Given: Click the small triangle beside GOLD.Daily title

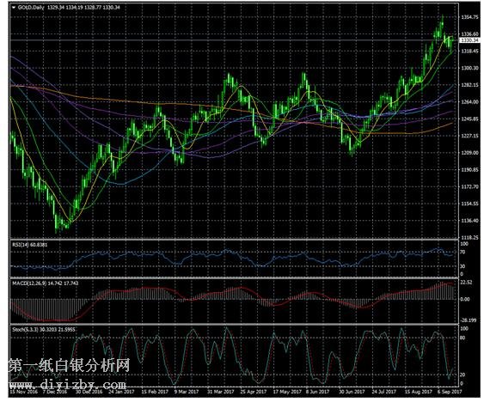Looking at the screenshot, I should click(x=14, y=7).
